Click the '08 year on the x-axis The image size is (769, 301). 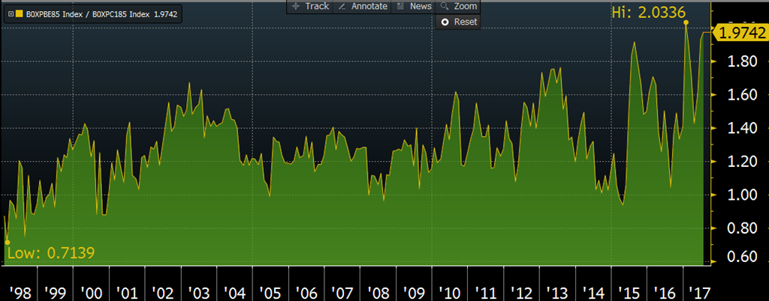pyautogui.click(x=378, y=291)
